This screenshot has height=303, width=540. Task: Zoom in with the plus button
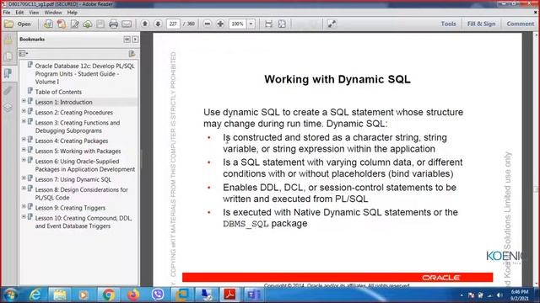220,24
